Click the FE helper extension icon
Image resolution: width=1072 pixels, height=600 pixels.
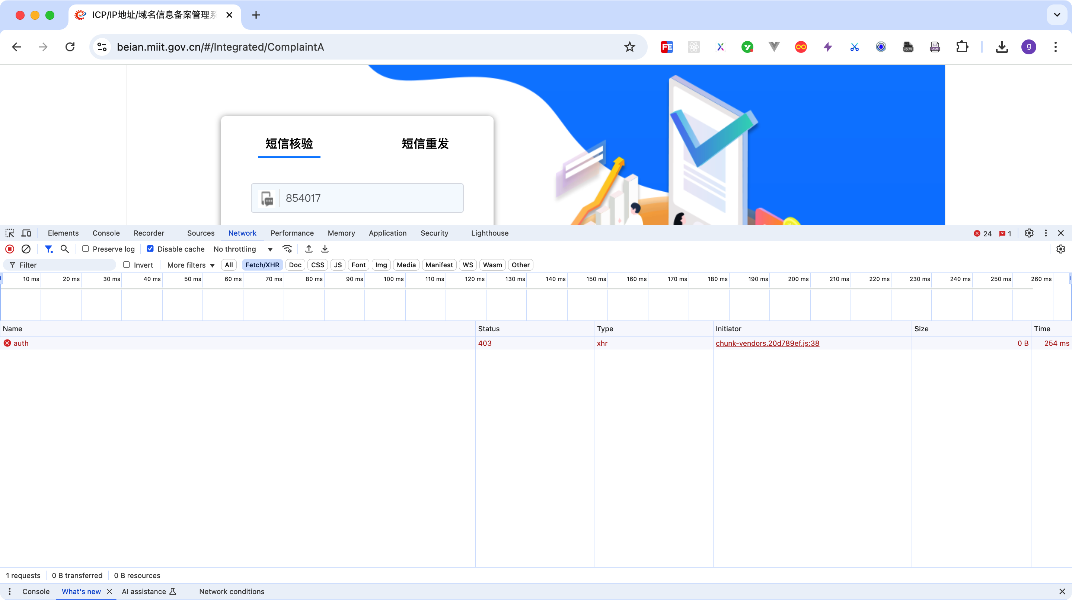click(x=667, y=47)
